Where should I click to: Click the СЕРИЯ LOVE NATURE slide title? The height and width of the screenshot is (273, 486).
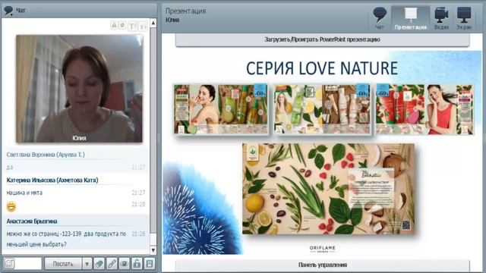[x=322, y=68]
